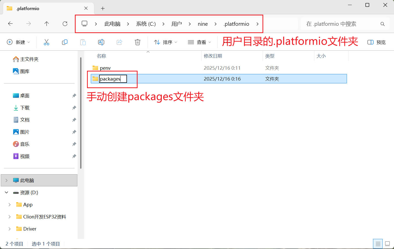
Task: Navigate to 此电脑 breadcrumb
Action: click(x=113, y=24)
